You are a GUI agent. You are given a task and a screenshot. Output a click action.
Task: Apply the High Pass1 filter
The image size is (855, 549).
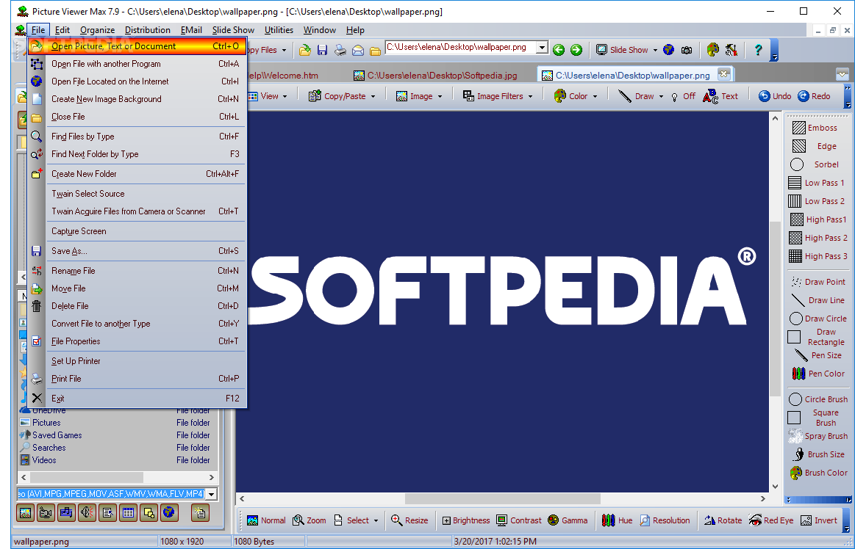(818, 219)
